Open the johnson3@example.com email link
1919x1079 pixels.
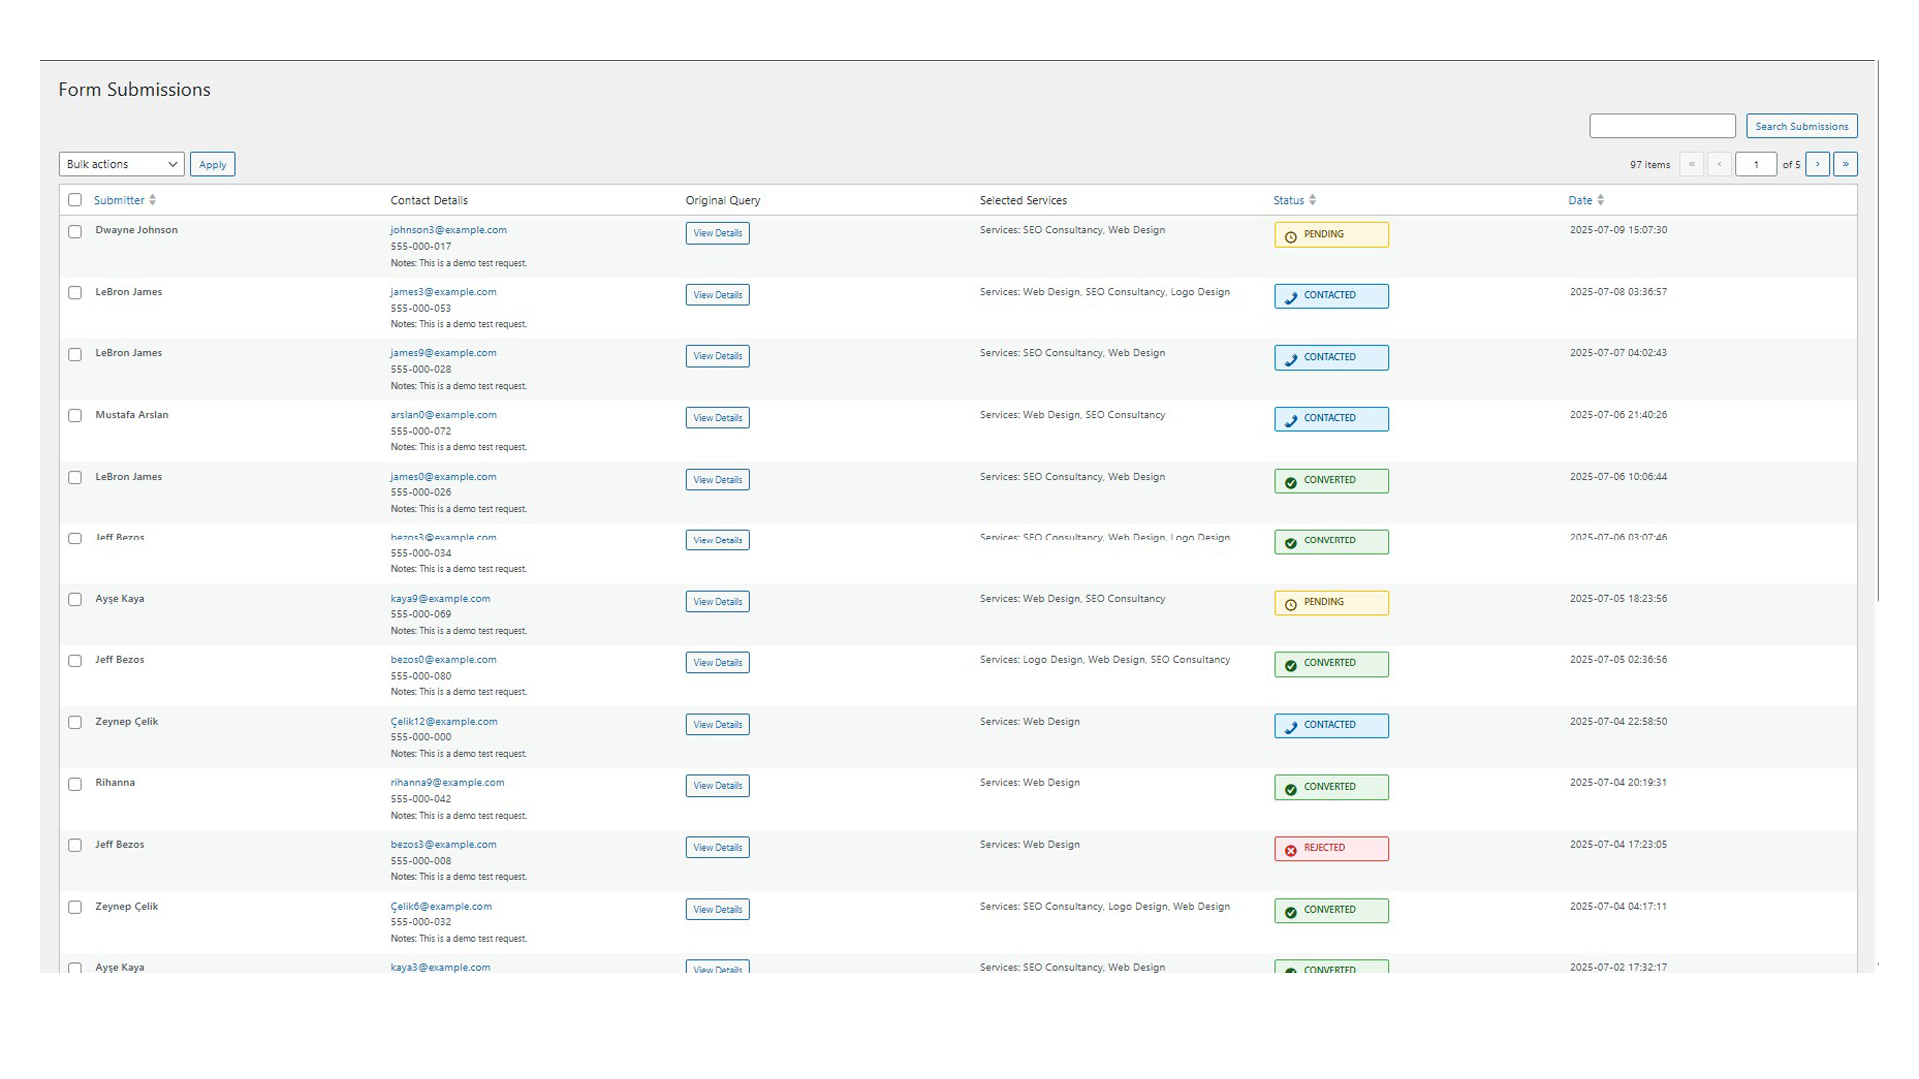(448, 230)
